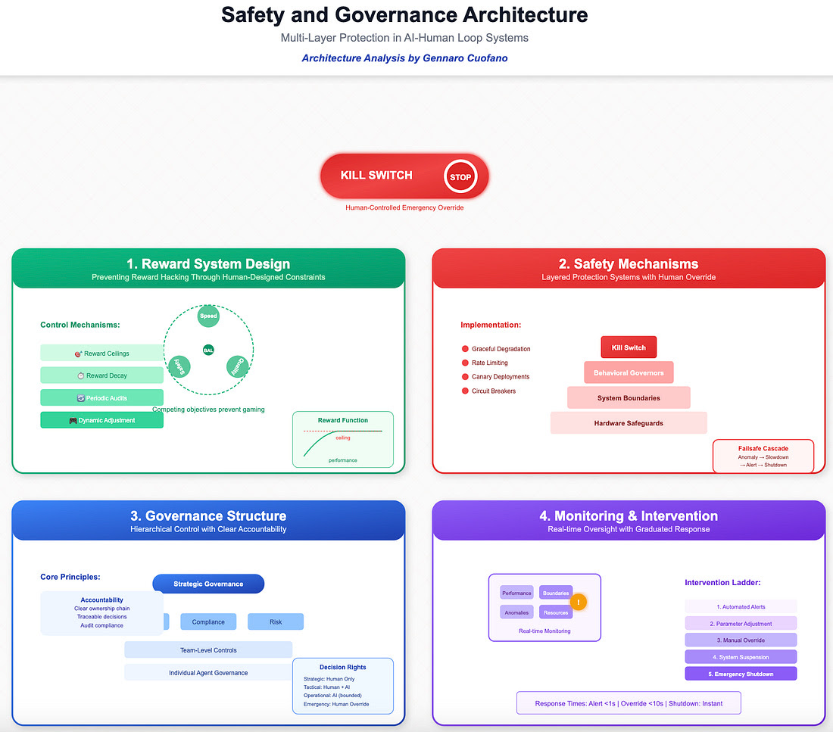The height and width of the screenshot is (732, 833).
Task: Click the Response Times summary box
Action: pos(629,703)
